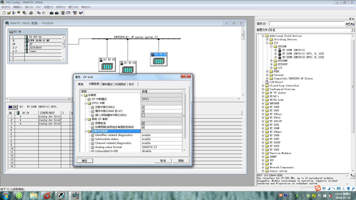Viewport: 356px width, 200px height.
Task: Open the 360 browser taskbar icon
Action: click(x=19, y=196)
